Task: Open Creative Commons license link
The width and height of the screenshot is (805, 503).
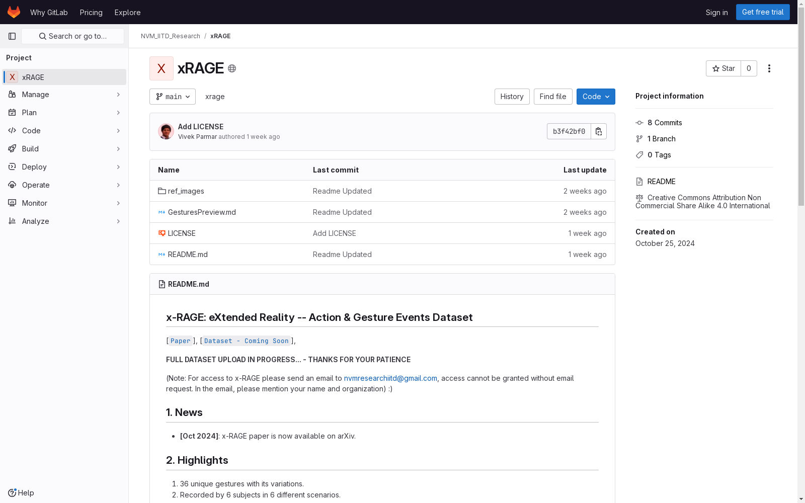Action: pos(703,202)
